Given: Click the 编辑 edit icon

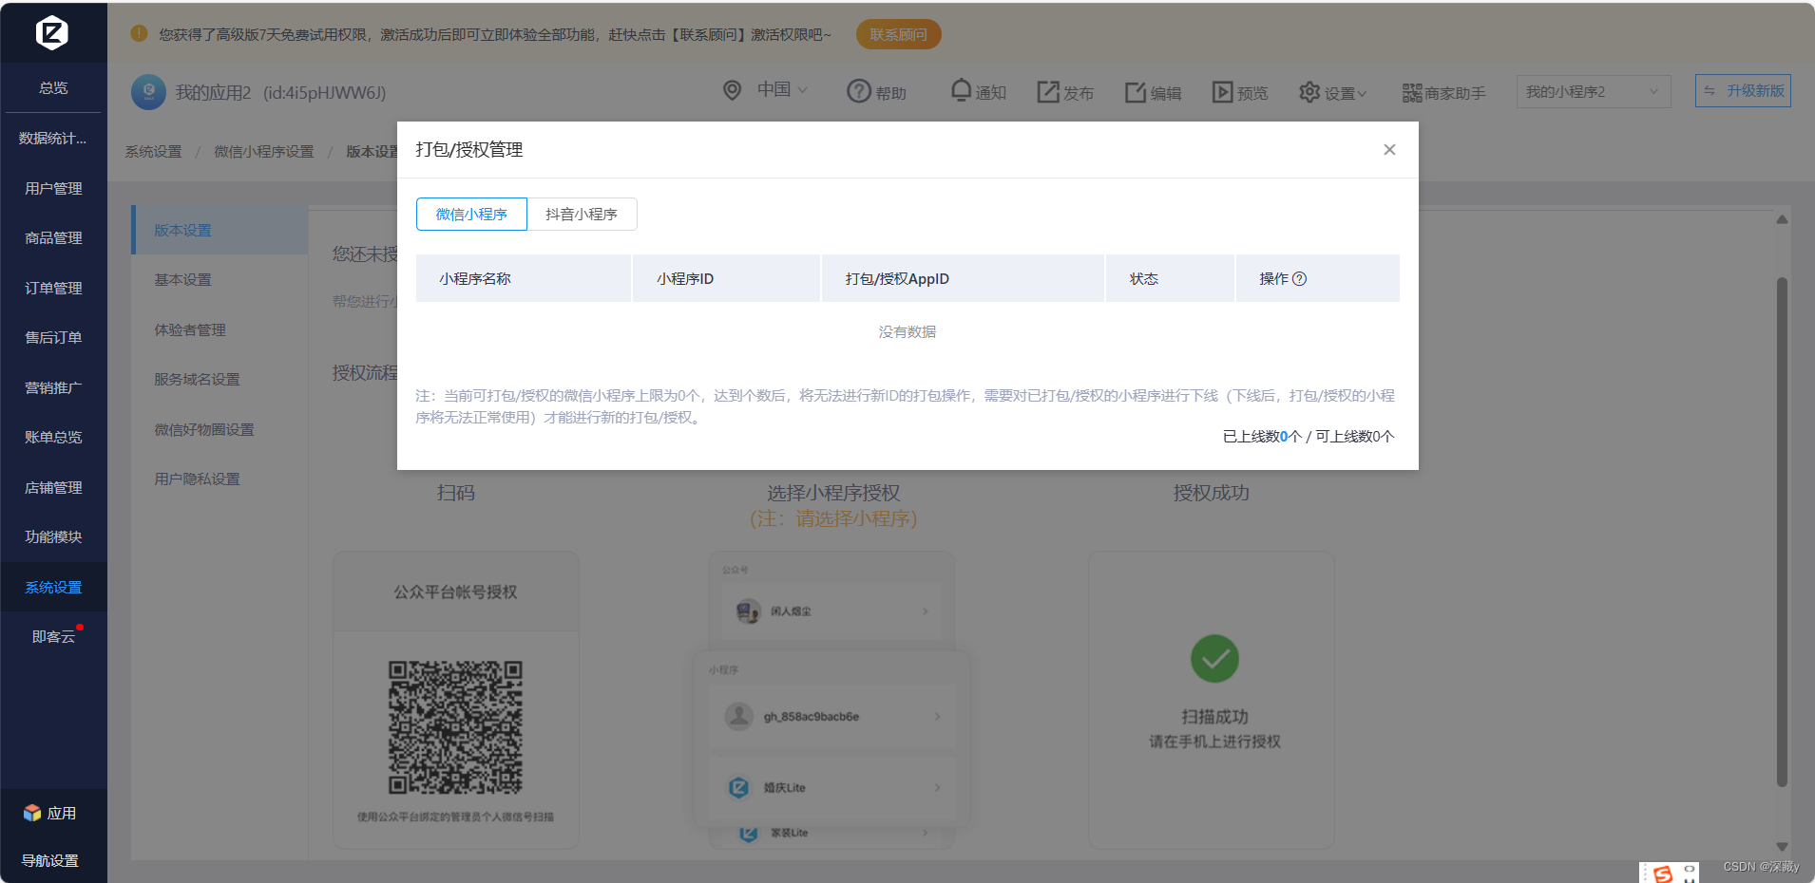Looking at the screenshot, I should click(x=1136, y=92).
